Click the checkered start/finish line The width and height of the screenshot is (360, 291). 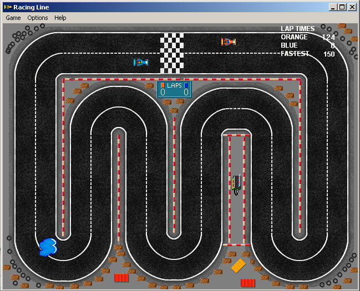tap(172, 53)
